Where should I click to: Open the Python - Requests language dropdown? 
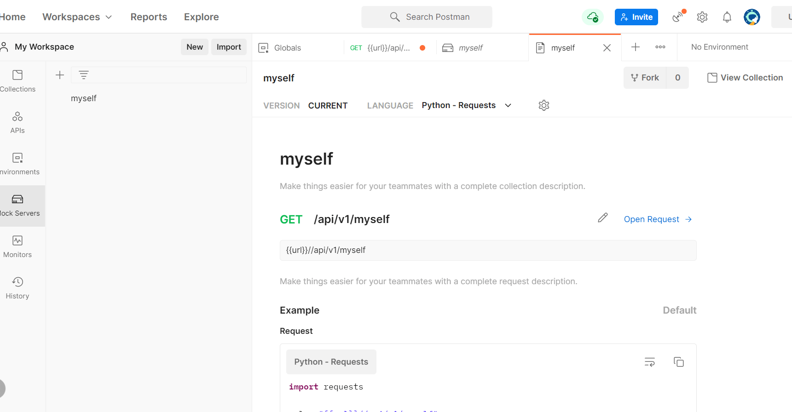click(x=467, y=105)
